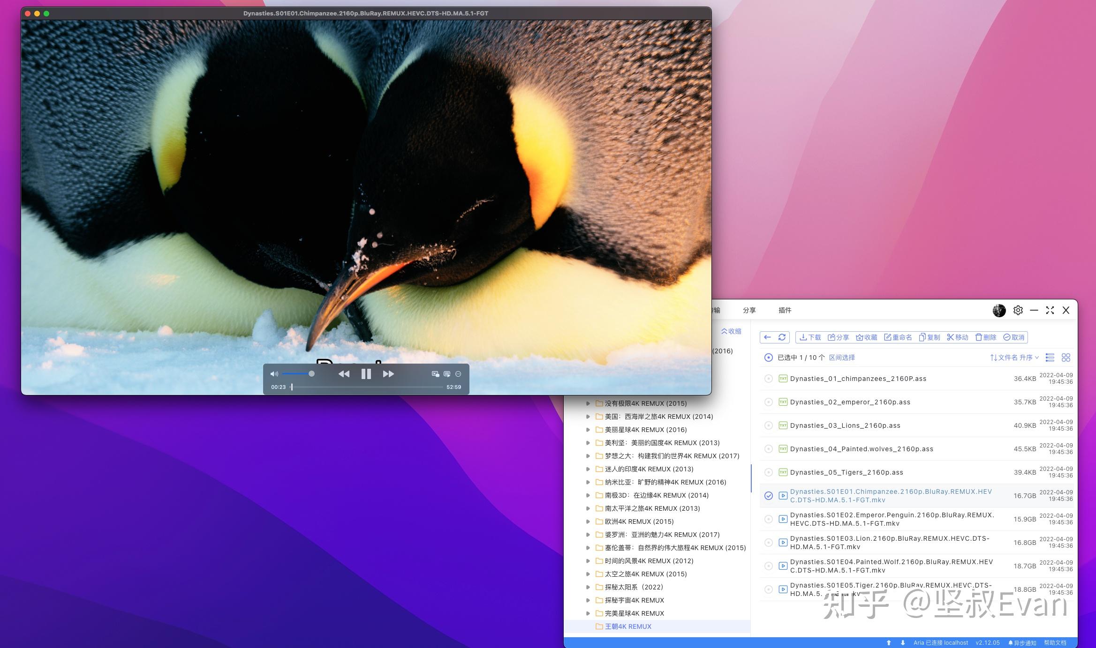This screenshot has height=648, width=1096.
Task: Select the 王朝4K REMUX folder
Action: point(628,626)
